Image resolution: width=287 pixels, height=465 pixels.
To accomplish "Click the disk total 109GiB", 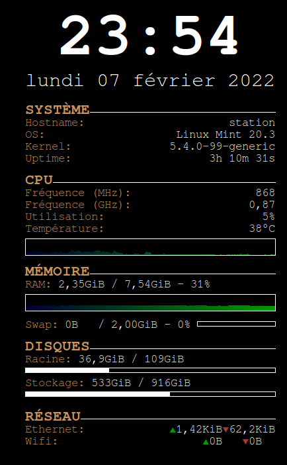I will coord(164,360).
